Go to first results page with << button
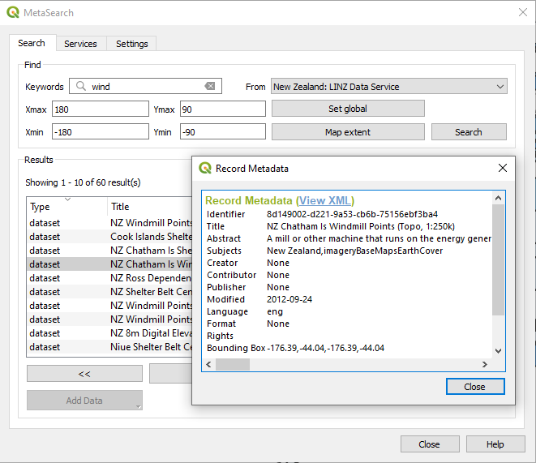Image resolution: width=536 pixels, height=463 pixels. point(84,374)
